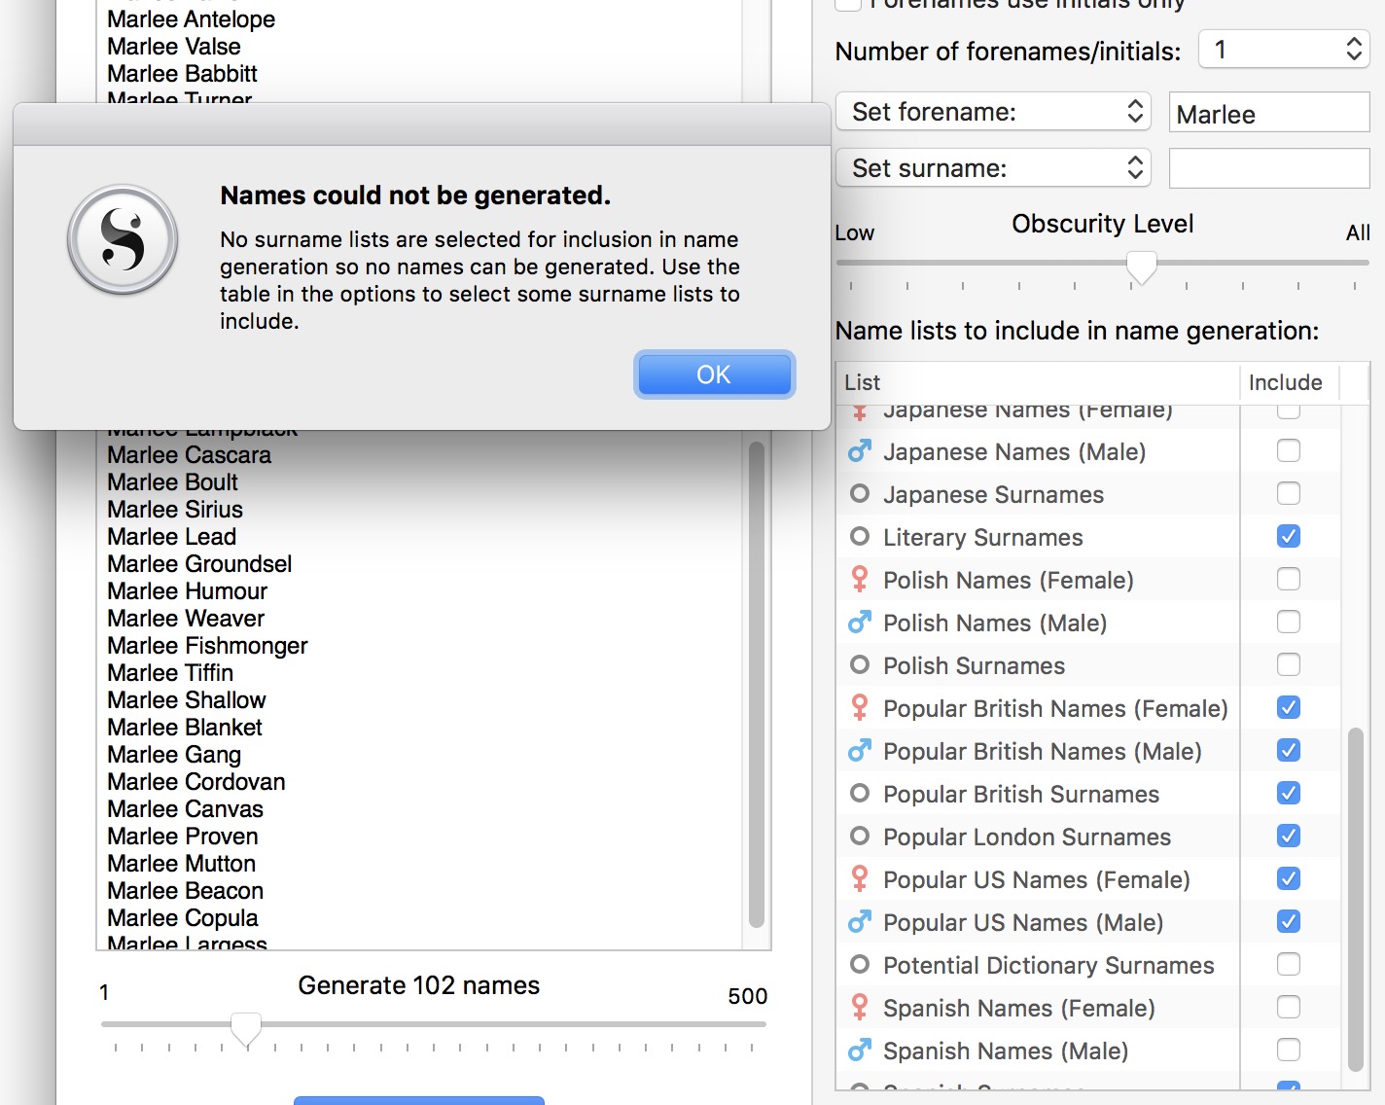
Task: Enable the Polish Surnames include checkbox
Action: (x=1288, y=664)
